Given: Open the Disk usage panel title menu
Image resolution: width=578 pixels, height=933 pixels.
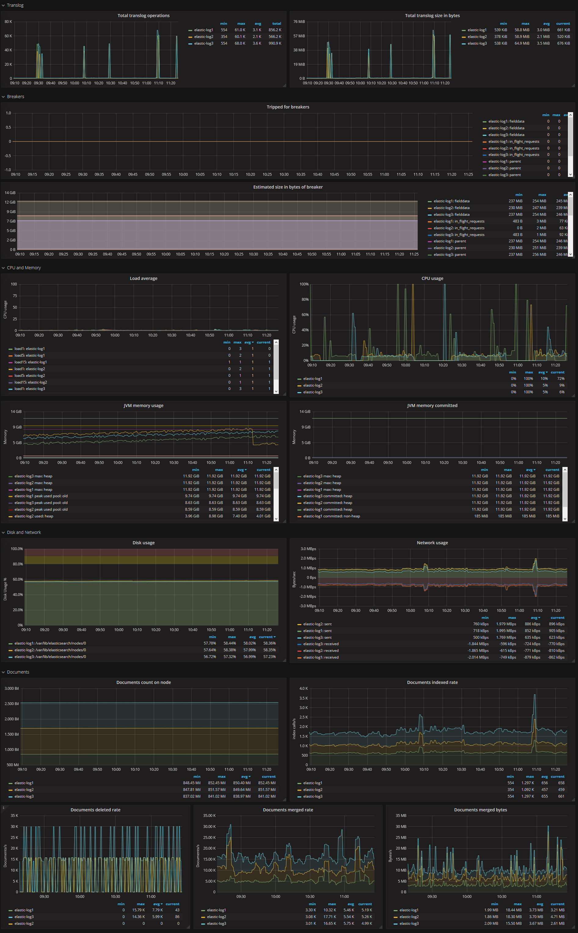Looking at the screenshot, I should [x=143, y=543].
